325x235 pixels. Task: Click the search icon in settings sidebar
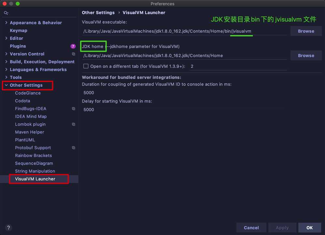pyautogui.click(x=6, y=13)
